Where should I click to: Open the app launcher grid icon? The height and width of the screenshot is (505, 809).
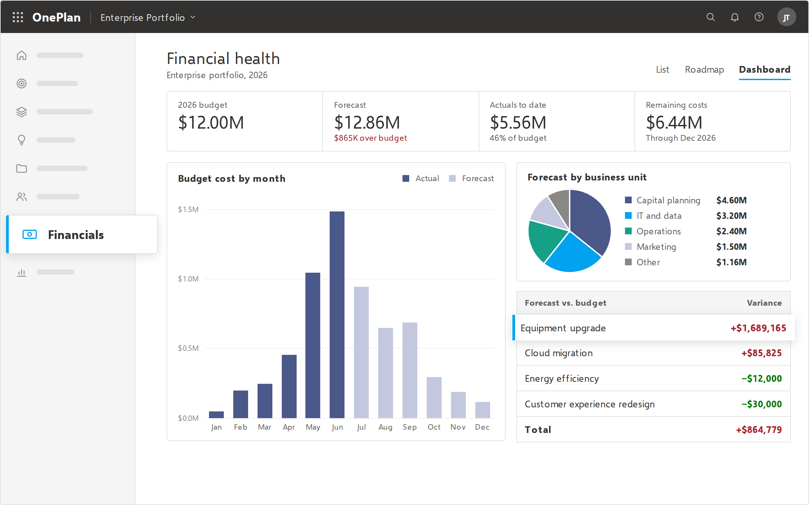[x=18, y=17]
